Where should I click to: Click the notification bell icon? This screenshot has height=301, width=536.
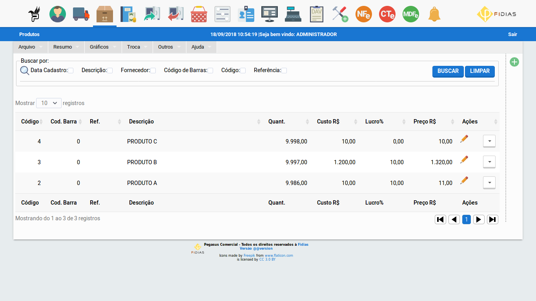(x=434, y=14)
